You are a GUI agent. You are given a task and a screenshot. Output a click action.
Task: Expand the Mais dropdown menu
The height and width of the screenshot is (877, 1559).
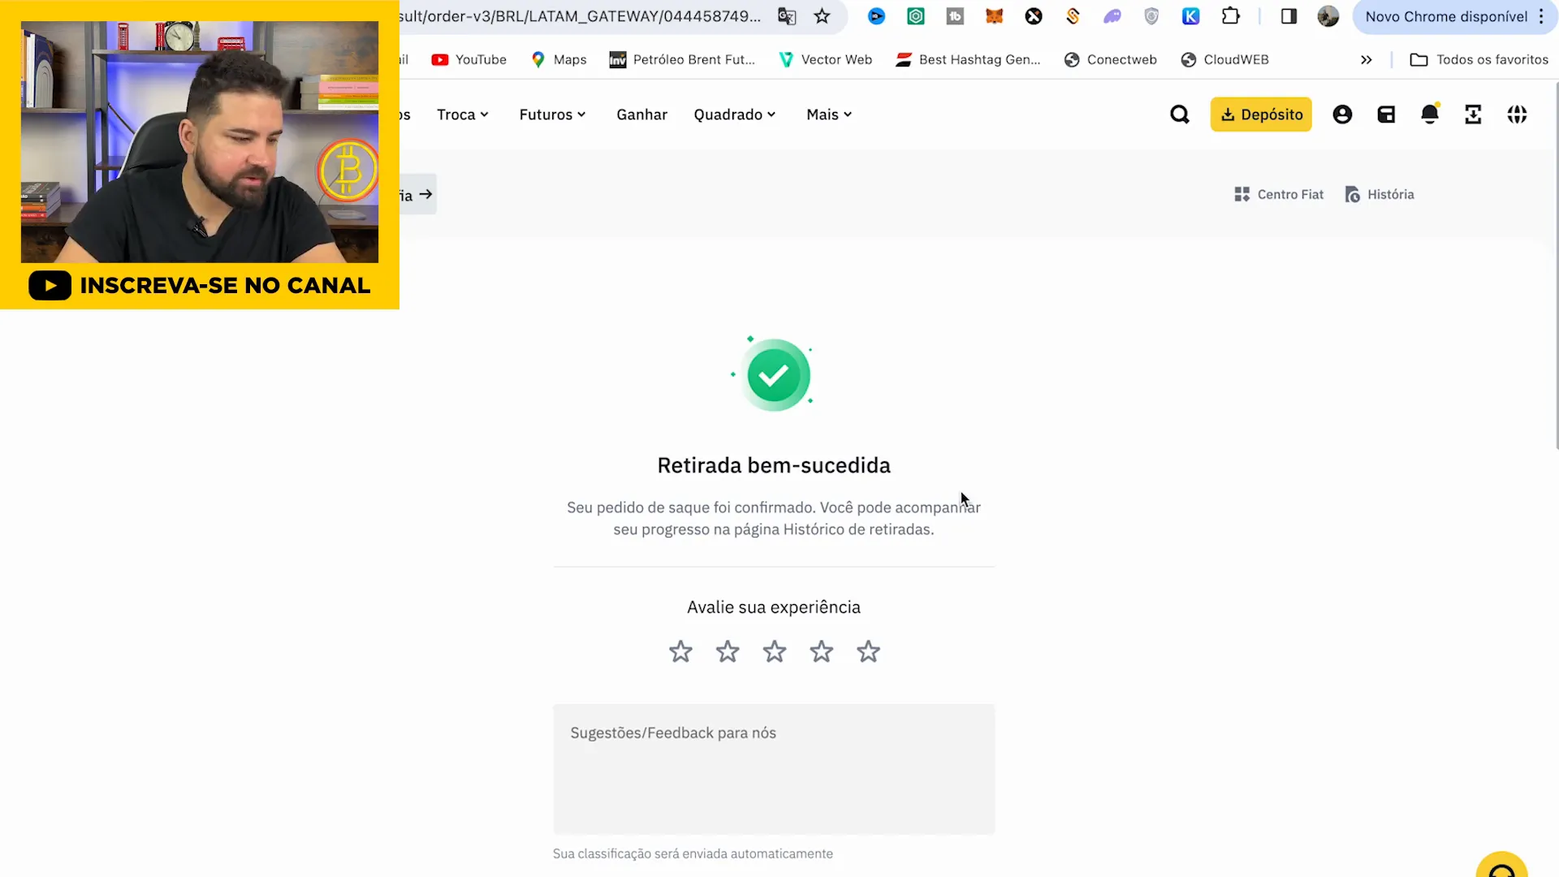click(830, 114)
